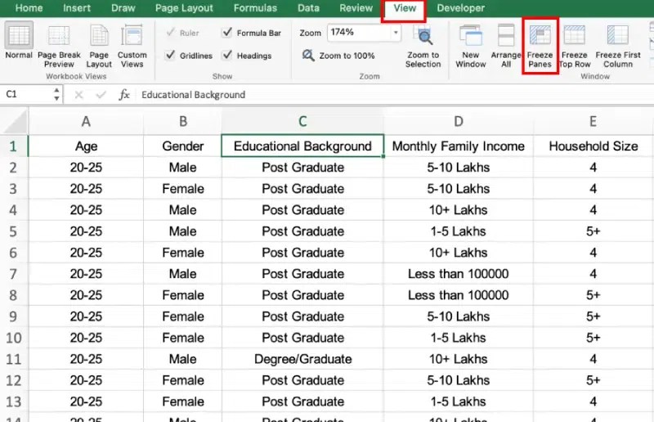Open the Zoom percentage dropdown arrow
The width and height of the screenshot is (654, 422).
[x=396, y=33]
